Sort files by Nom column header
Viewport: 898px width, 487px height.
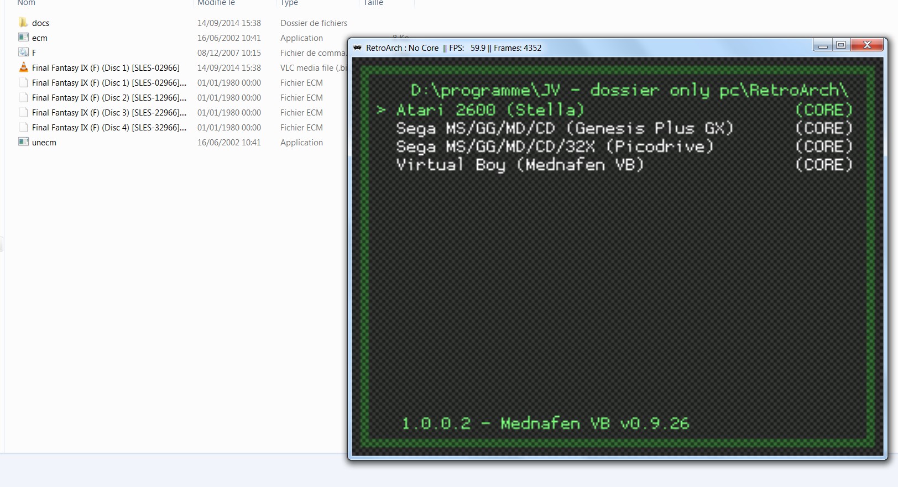(x=26, y=3)
